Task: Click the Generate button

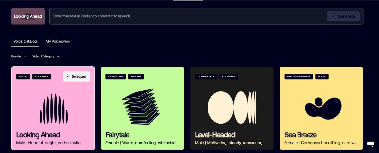Action: click(x=343, y=16)
